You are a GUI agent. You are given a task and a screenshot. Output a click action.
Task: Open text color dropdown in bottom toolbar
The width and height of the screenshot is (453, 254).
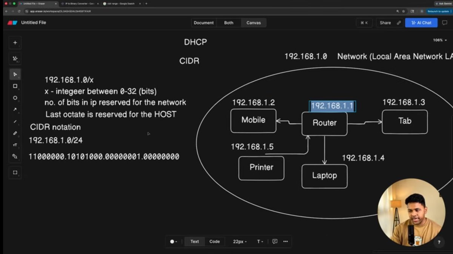(173, 242)
